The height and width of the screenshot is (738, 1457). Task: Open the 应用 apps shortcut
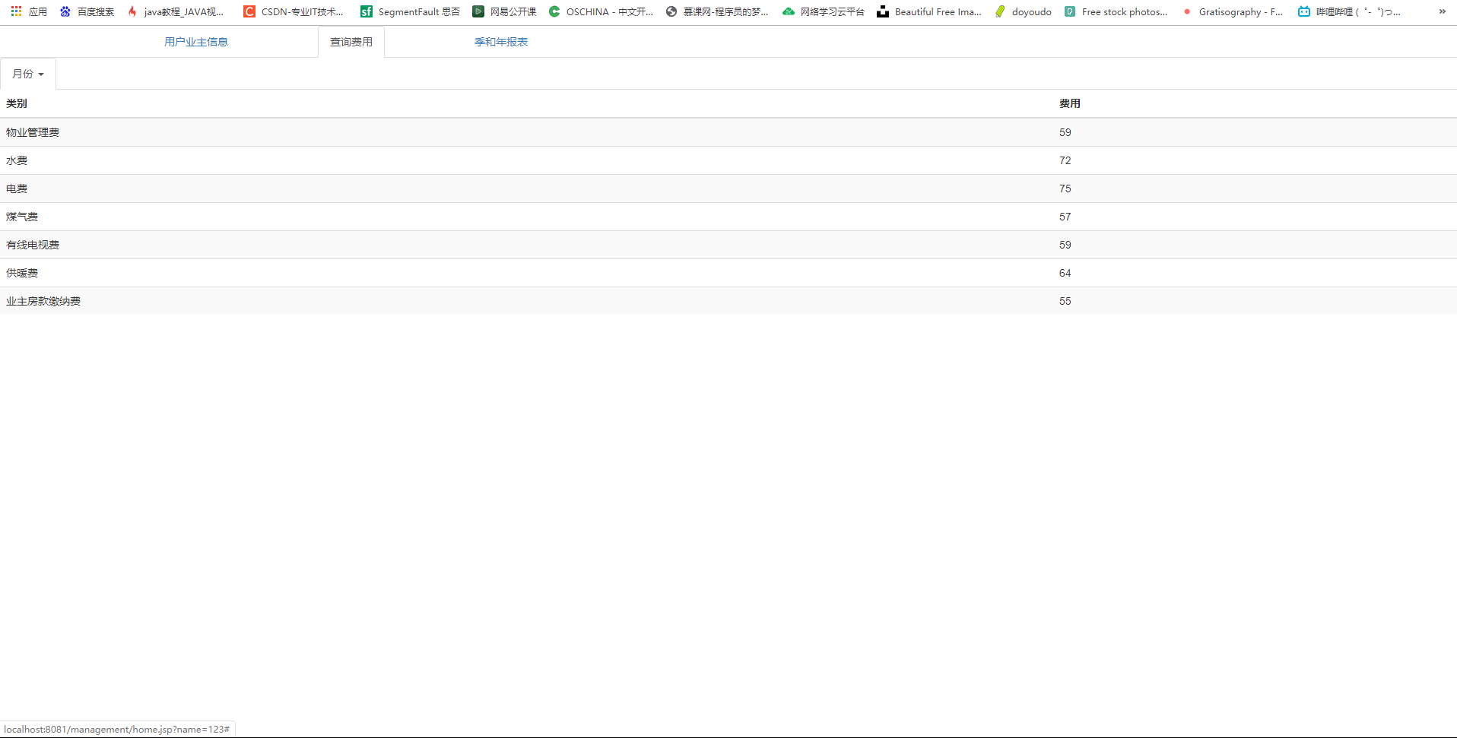(x=30, y=11)
